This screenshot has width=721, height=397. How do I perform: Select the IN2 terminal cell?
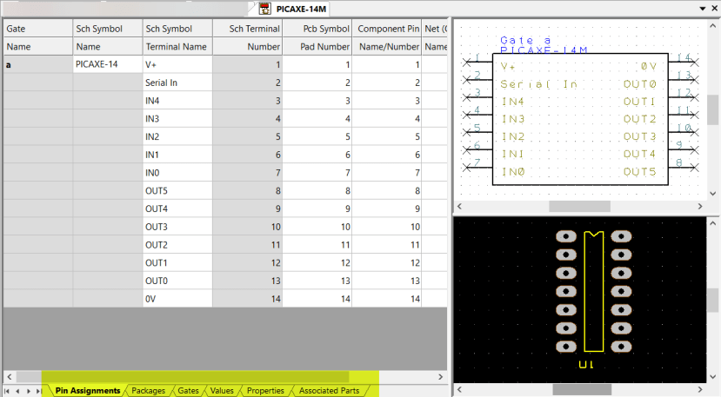(177, 136)
